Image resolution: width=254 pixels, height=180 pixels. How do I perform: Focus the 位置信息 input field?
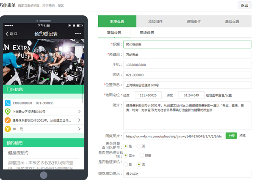[187, 85]
